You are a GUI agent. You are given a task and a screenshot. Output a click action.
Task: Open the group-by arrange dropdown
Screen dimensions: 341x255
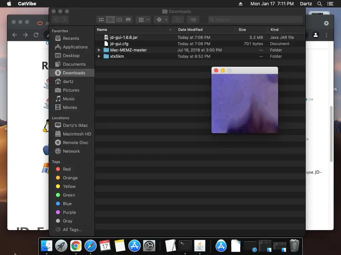click(x=143, y=20)
